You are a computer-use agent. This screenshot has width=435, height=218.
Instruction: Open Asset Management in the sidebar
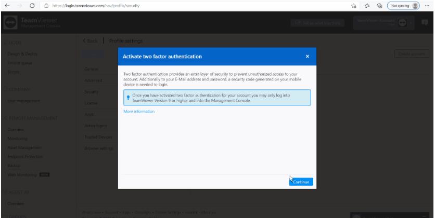point(25,147)
